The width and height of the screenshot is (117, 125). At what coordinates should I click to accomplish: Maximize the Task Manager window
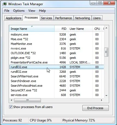100,3
